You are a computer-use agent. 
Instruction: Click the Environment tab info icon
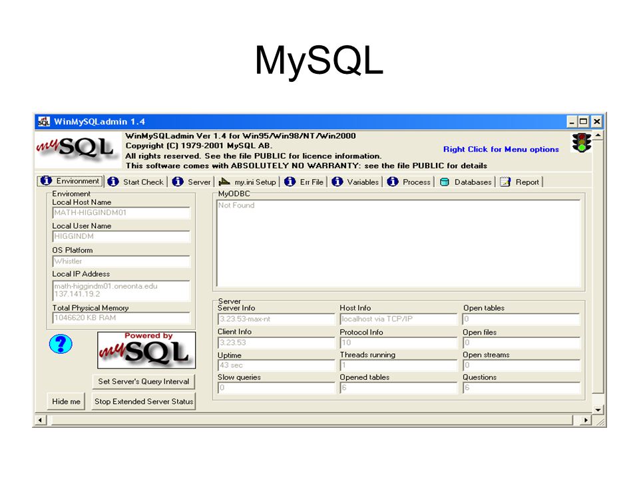click(x=46, y=180)
